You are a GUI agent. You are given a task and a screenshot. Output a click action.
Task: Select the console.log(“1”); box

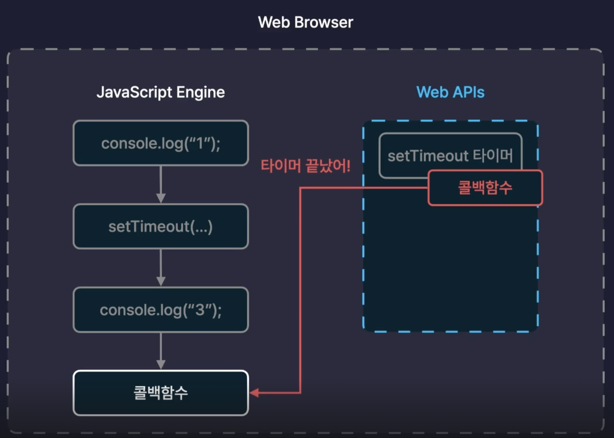[x=161, y=143]
